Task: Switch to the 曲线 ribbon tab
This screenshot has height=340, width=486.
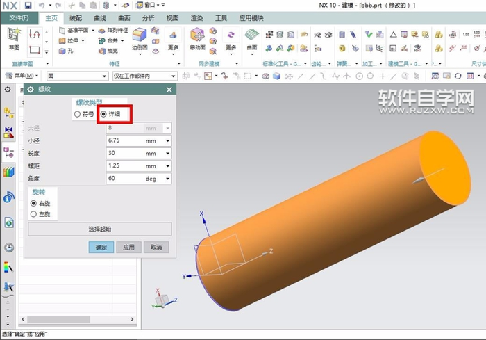Action: [100, 18]
